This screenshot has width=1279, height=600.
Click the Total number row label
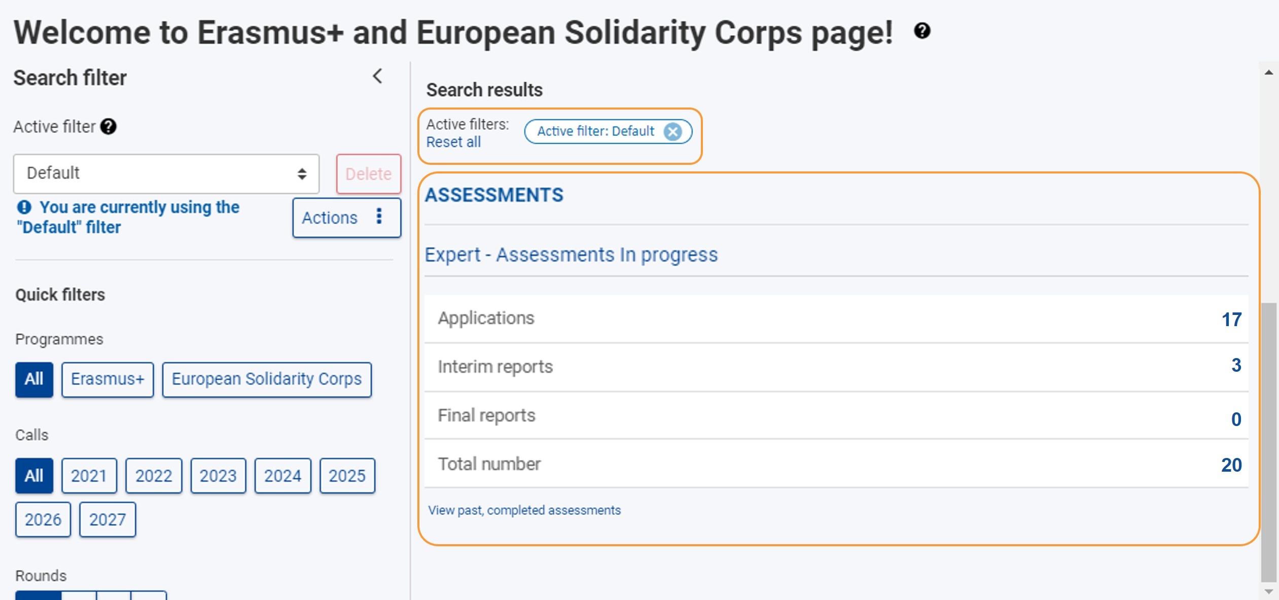[489, 464]
